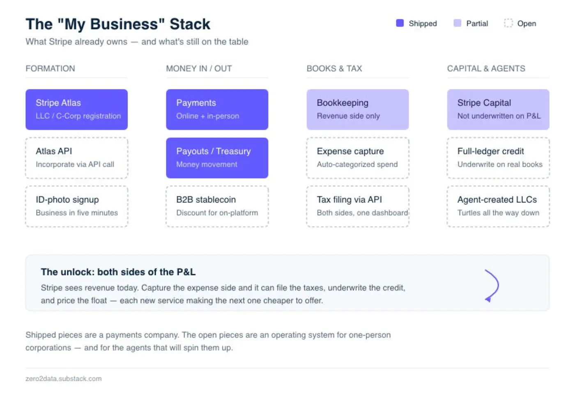Click the CAPITAL & AGENTS column header
The image size is (575, 395).
(x=486, y=68)
